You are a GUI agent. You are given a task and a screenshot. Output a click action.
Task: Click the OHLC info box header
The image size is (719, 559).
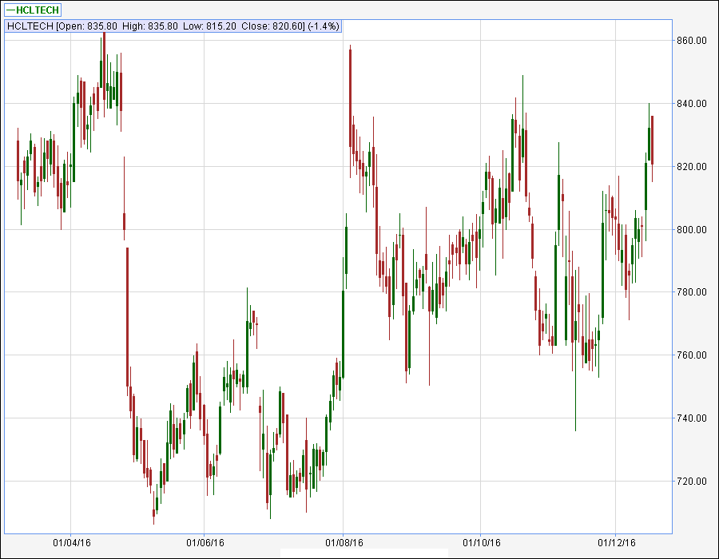173,26
